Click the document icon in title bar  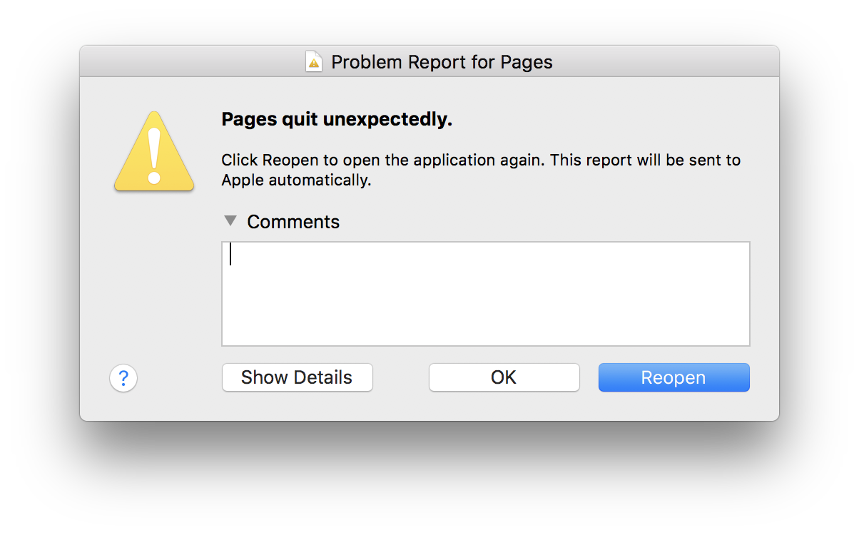click(313, 62)
